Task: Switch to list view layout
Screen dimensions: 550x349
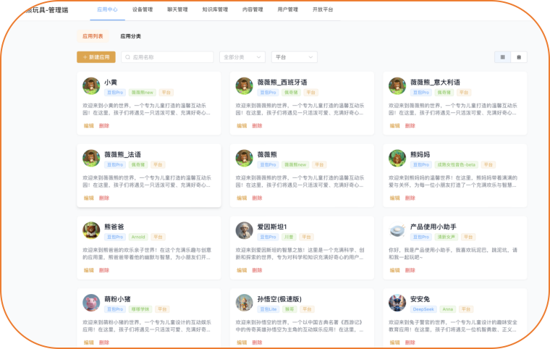Action: 519,57
